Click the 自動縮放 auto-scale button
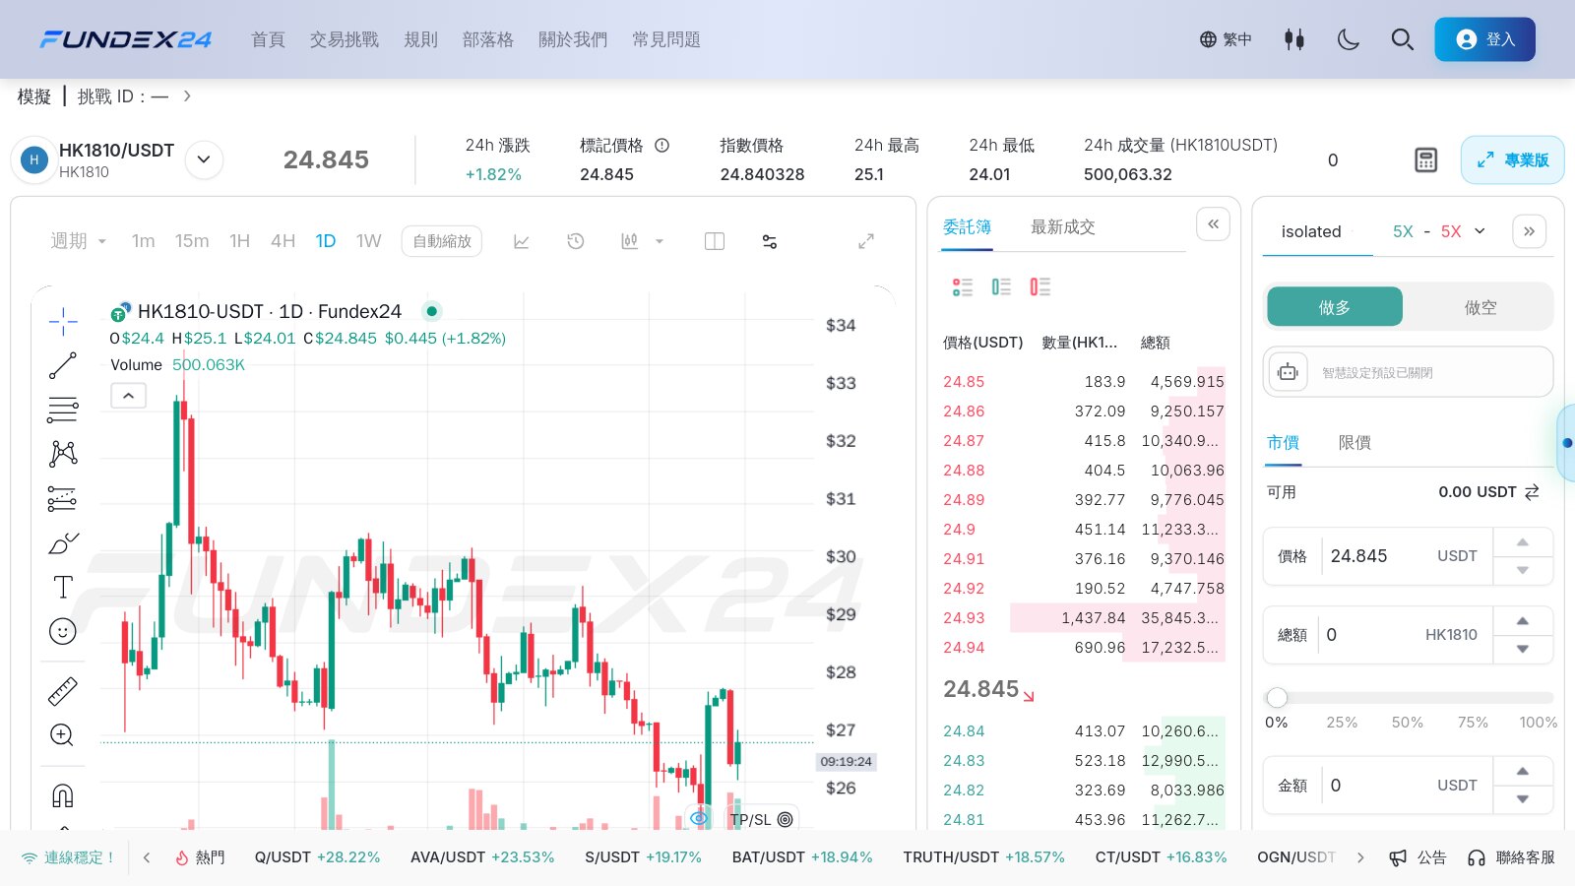The width and height of the screenshot is (1575, 886). [x=442, y=241]
